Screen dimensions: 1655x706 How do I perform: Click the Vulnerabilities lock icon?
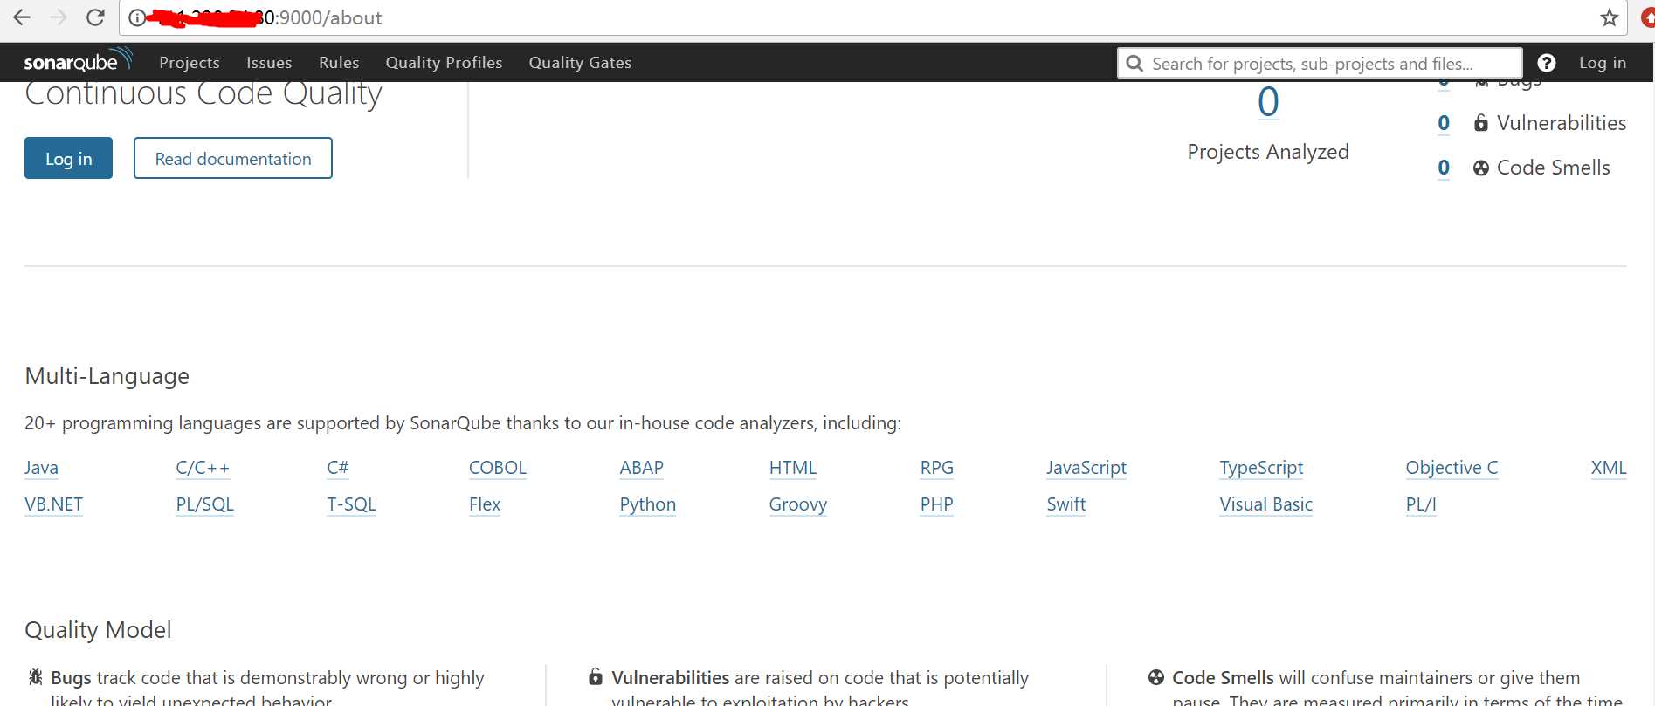coord(1480,123)
